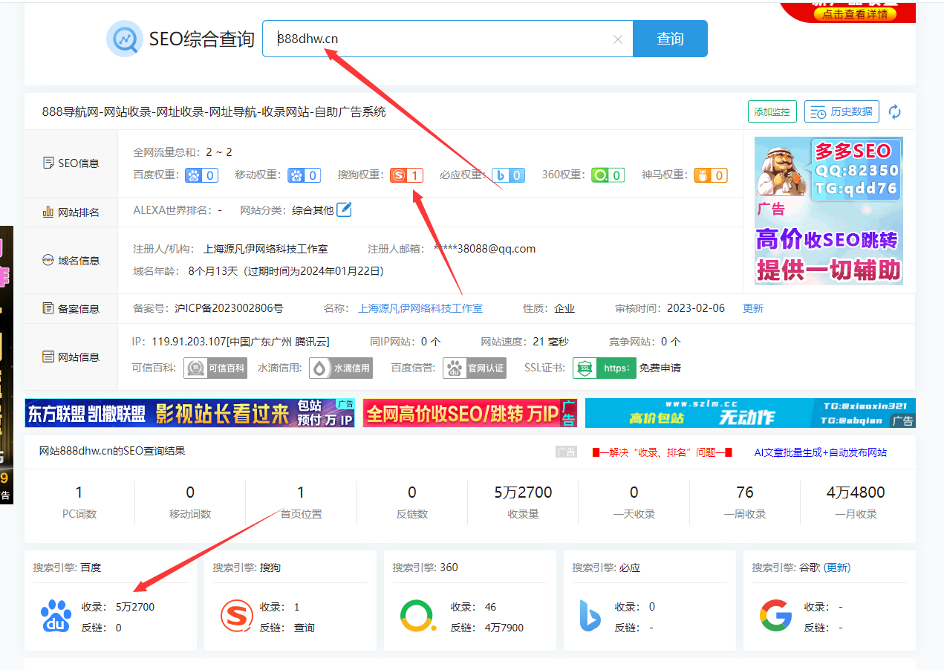Click the blue 查询 button
This screenshot has height=670, width=944.
[x=669, y=38]
